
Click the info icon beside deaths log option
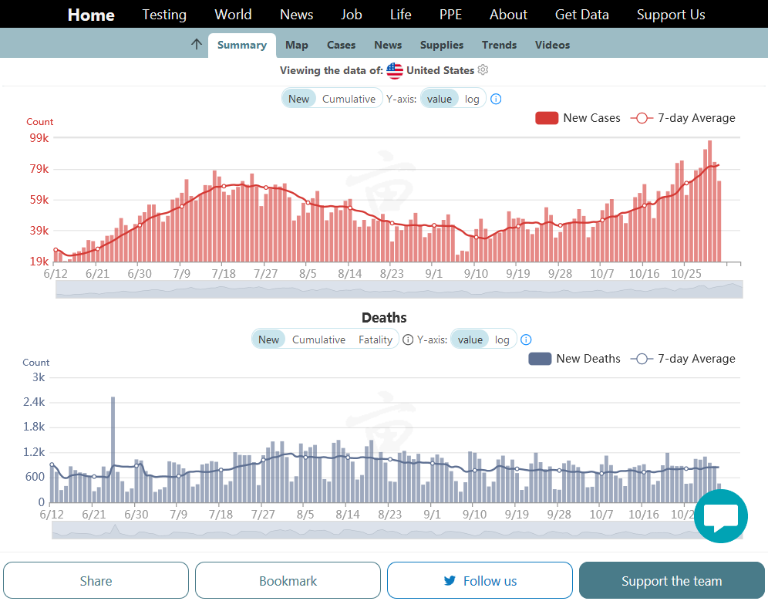point(526,339)
